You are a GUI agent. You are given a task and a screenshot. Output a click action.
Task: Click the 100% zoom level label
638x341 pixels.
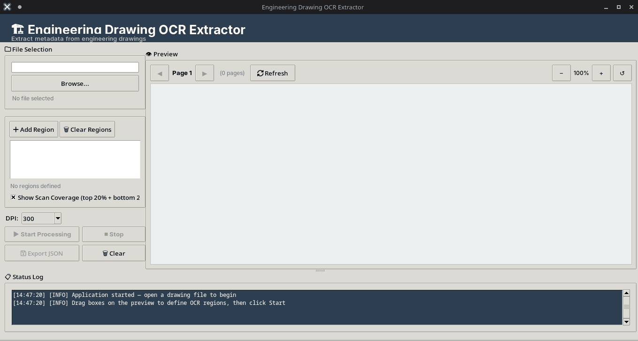tap(581, 73)
